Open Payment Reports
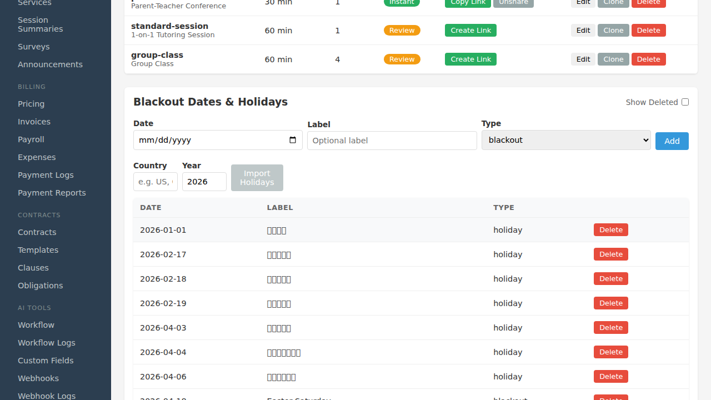 (x=52, y=193)
